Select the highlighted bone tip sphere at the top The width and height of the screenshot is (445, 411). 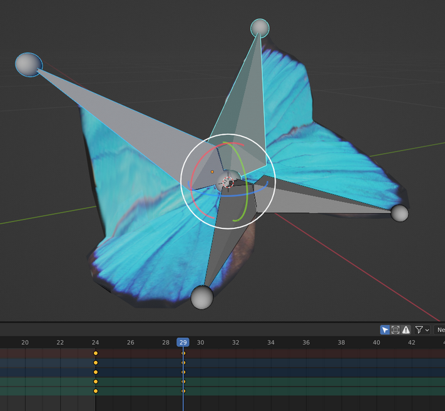(x=260, y=28)
